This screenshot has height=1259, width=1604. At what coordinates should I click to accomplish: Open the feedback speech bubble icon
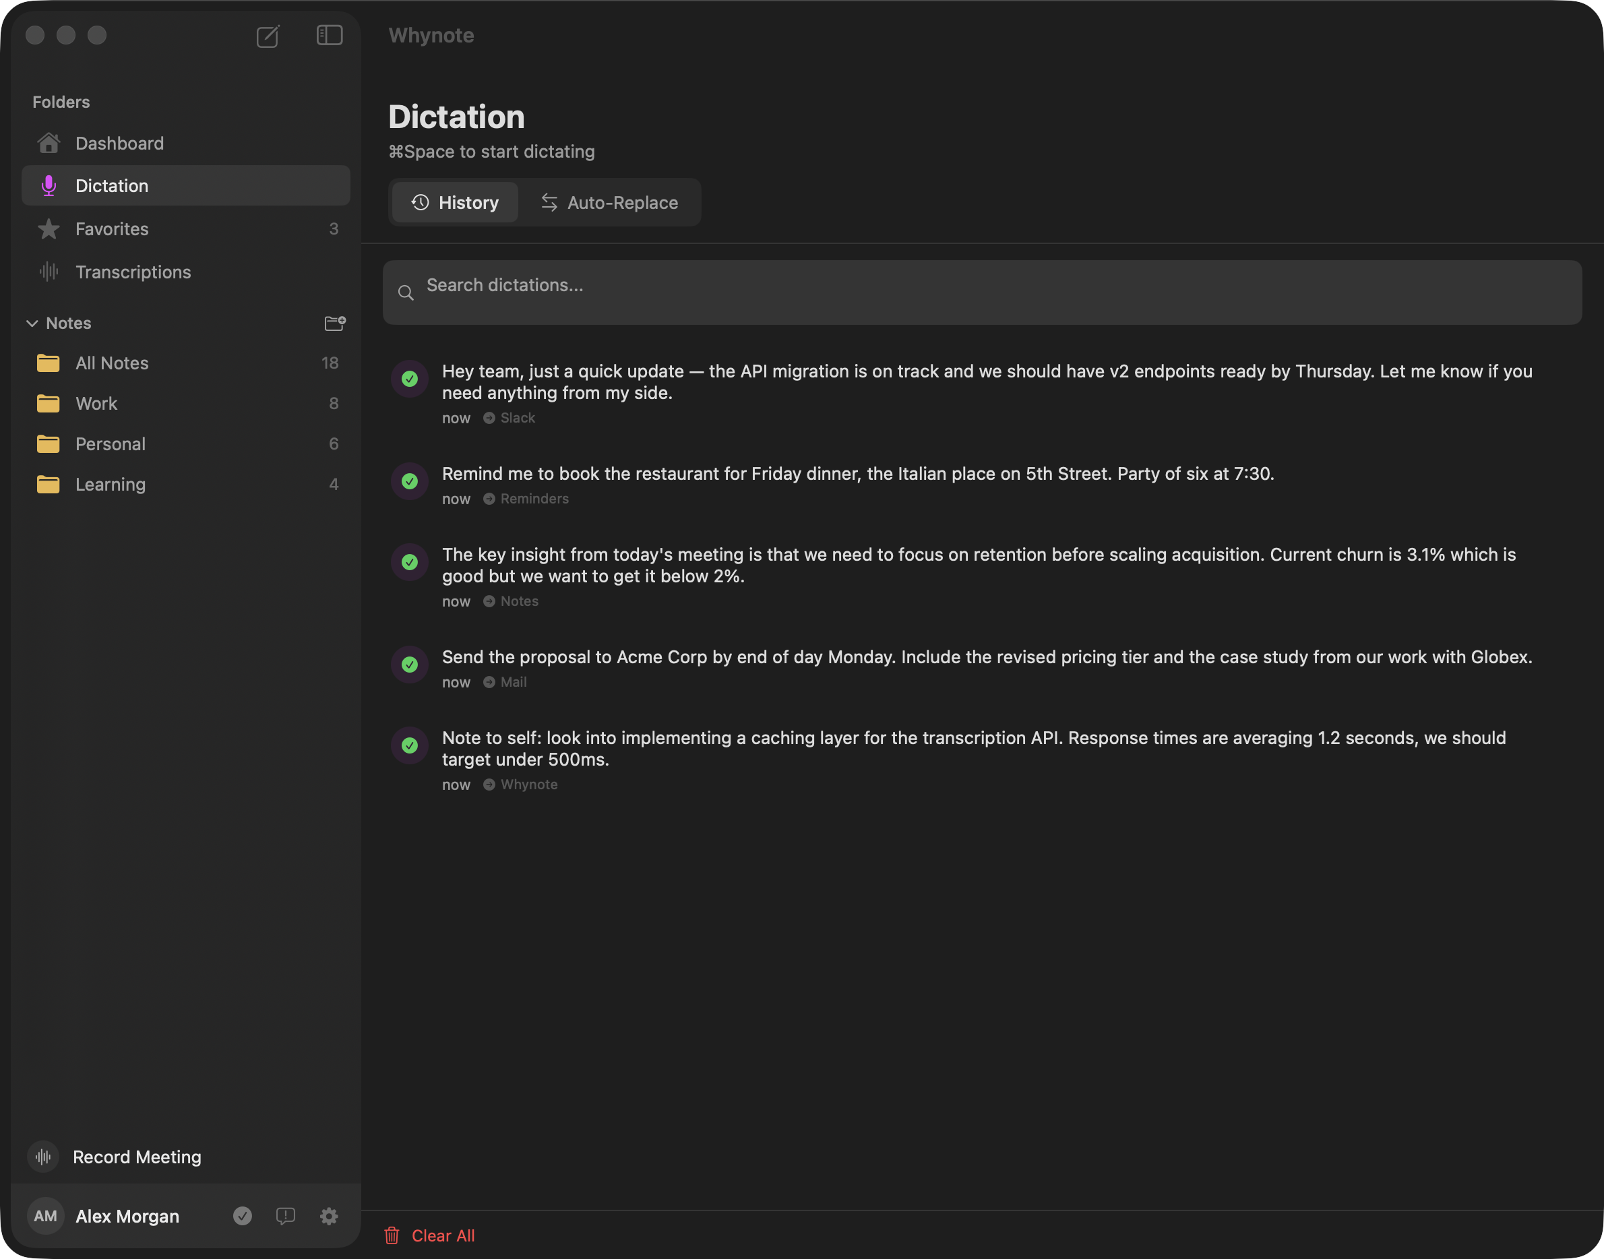(x=286, y=1217)
